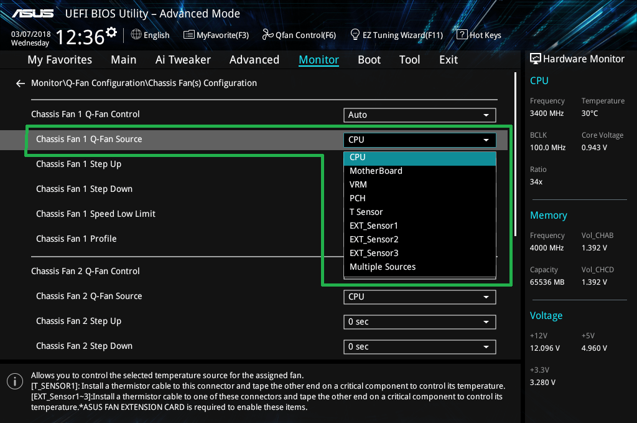Click +5V reading 4.960 V
The image size is (637, 423).
click(x=594, y=349)
